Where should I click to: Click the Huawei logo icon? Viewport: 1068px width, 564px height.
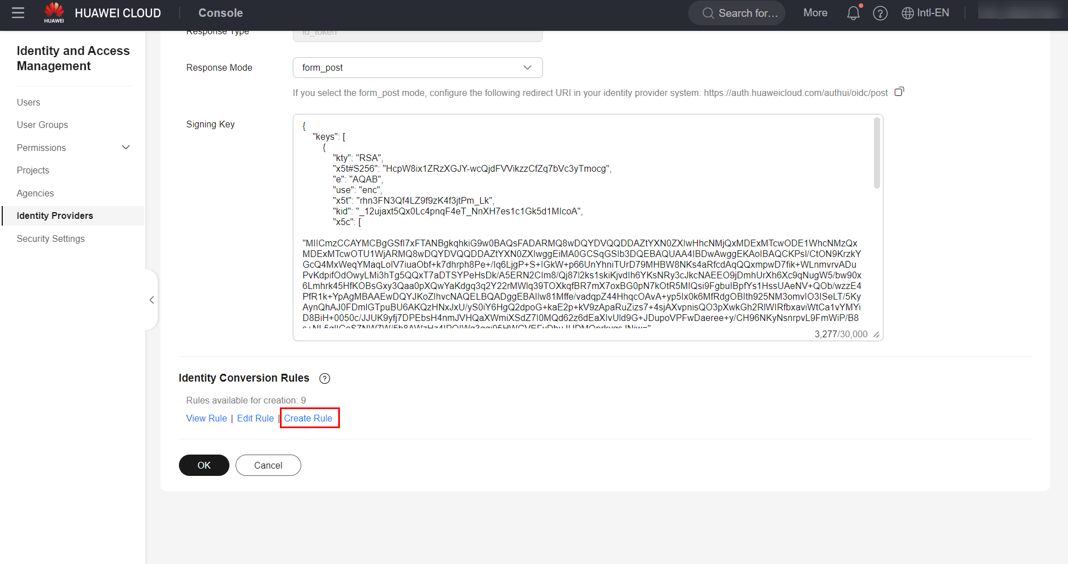click(x=54, y=12)
